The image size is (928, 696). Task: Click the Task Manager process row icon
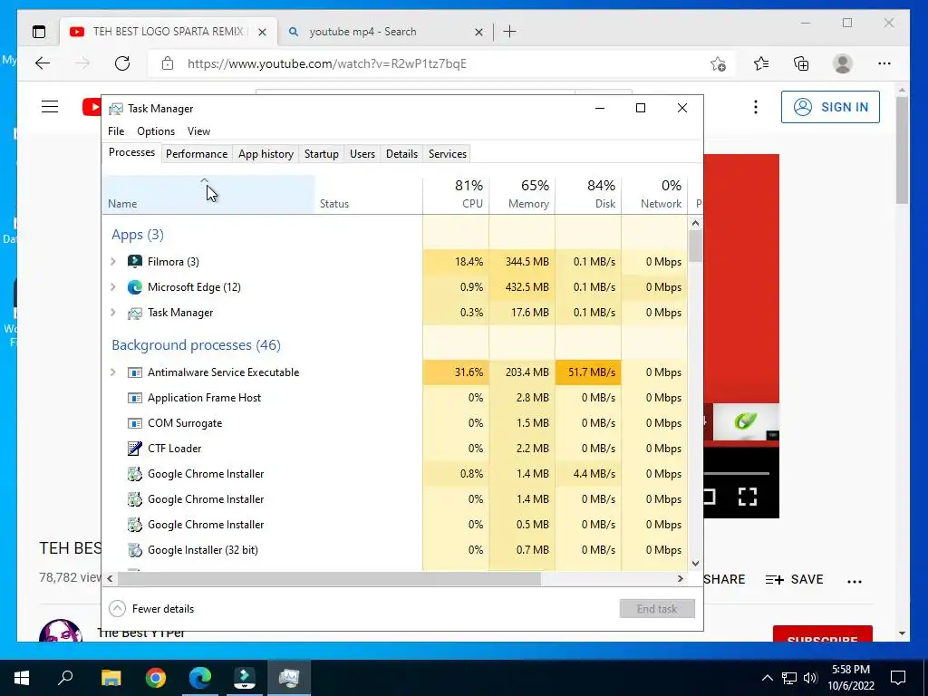point(135,313)
